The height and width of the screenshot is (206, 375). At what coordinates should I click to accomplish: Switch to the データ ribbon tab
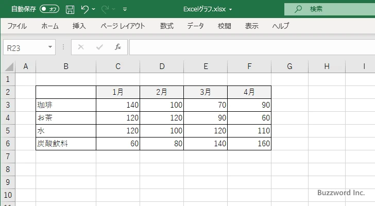point(195,26)
